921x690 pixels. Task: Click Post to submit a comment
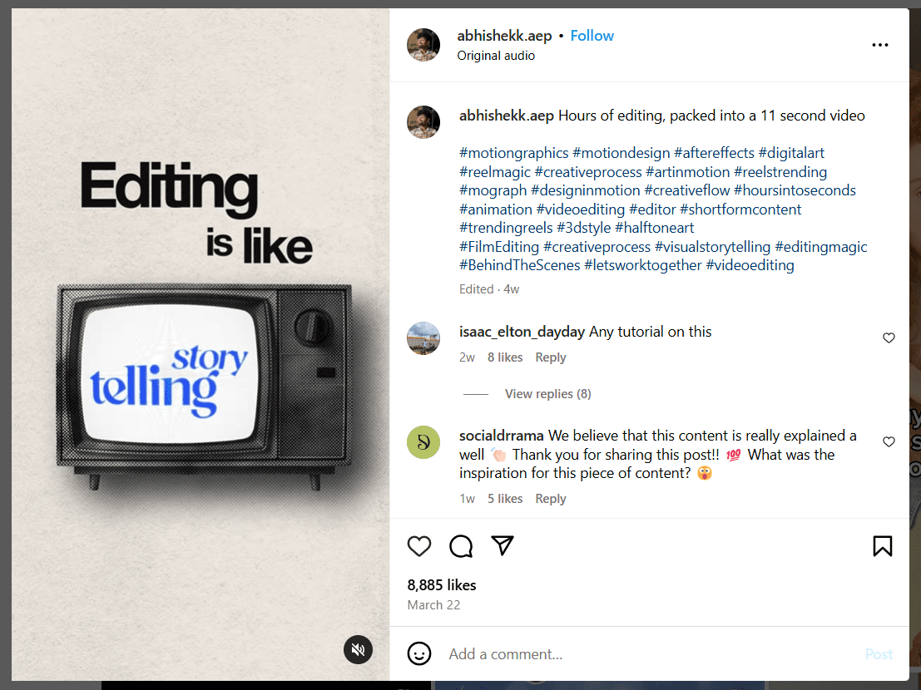click(879, 654)
